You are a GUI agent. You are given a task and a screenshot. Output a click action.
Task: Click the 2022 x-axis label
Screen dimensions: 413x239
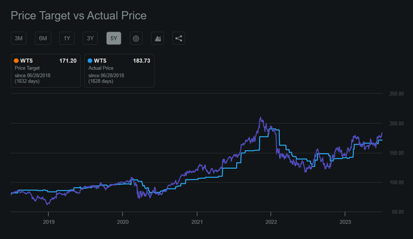pyautogui.click(x=271, y=222)
